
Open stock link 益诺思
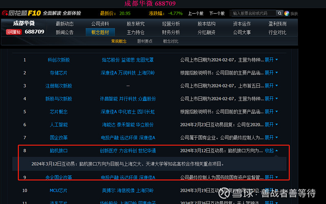tap(128, 60)
